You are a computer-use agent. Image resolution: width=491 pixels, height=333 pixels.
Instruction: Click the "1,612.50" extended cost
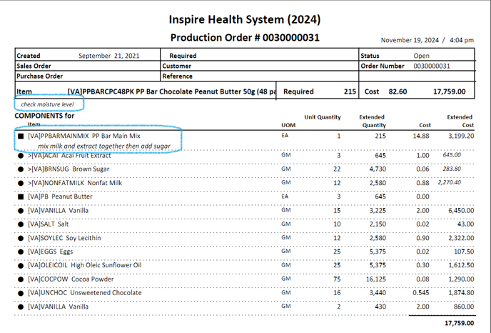click(461, 265)
